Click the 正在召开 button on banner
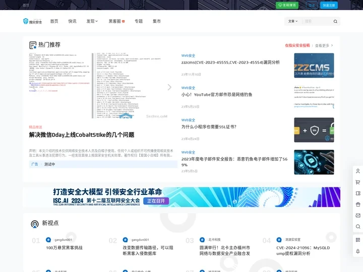The width and height of the screenshot is (363, 272). tap(156, 201)
